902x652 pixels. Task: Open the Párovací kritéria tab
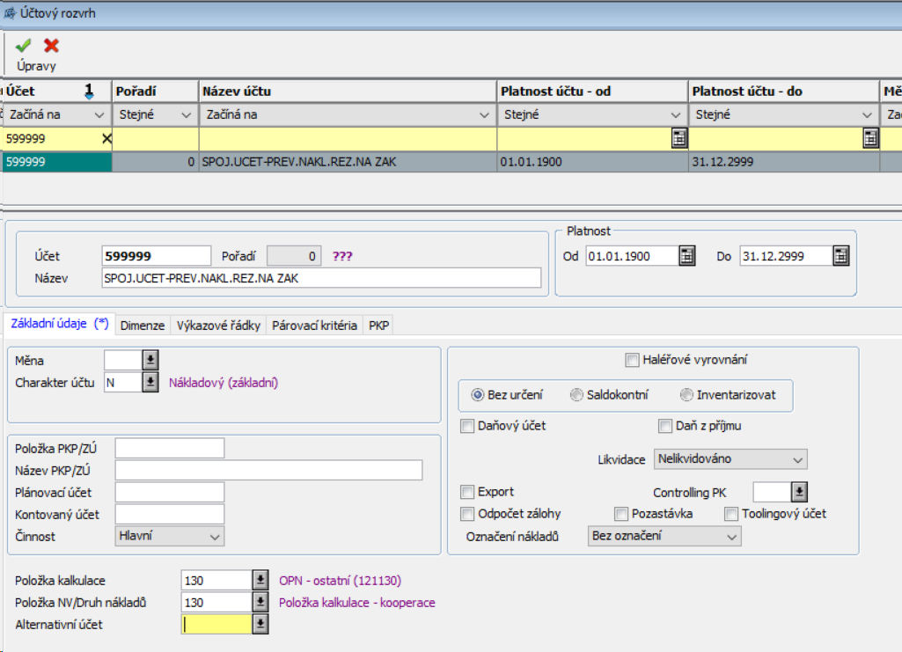tap(314, 326)
